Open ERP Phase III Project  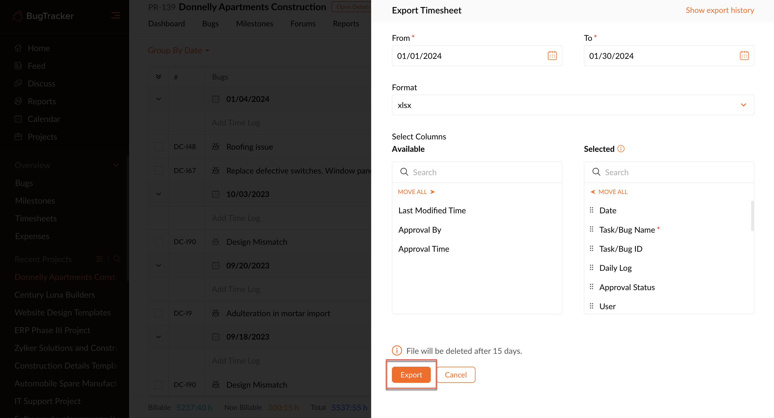click(52, 330)
